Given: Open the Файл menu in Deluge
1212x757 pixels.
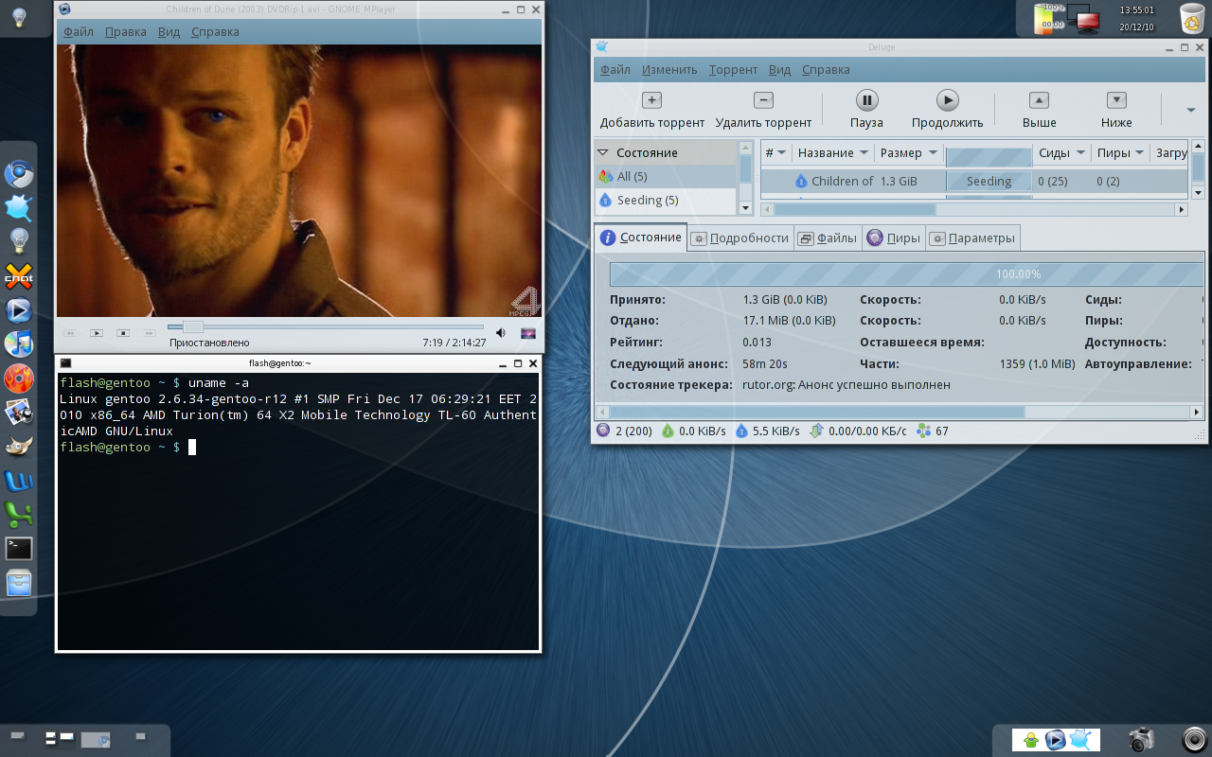Looking at the screenshot, I should click(x=615, y=69).
